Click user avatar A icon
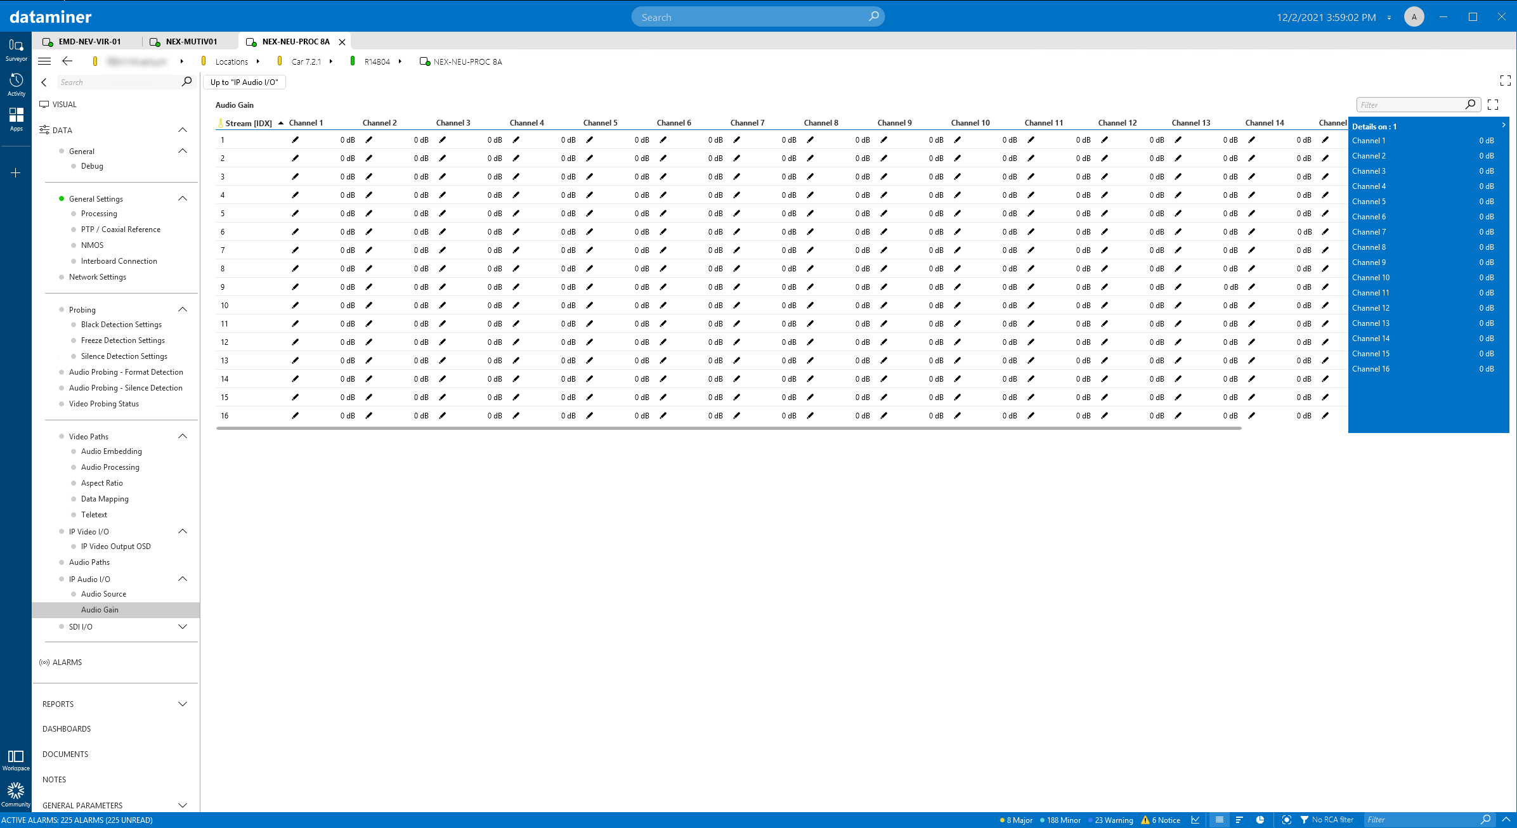1517x828 pixels. pyautogui.click(x=1414, y=17)
